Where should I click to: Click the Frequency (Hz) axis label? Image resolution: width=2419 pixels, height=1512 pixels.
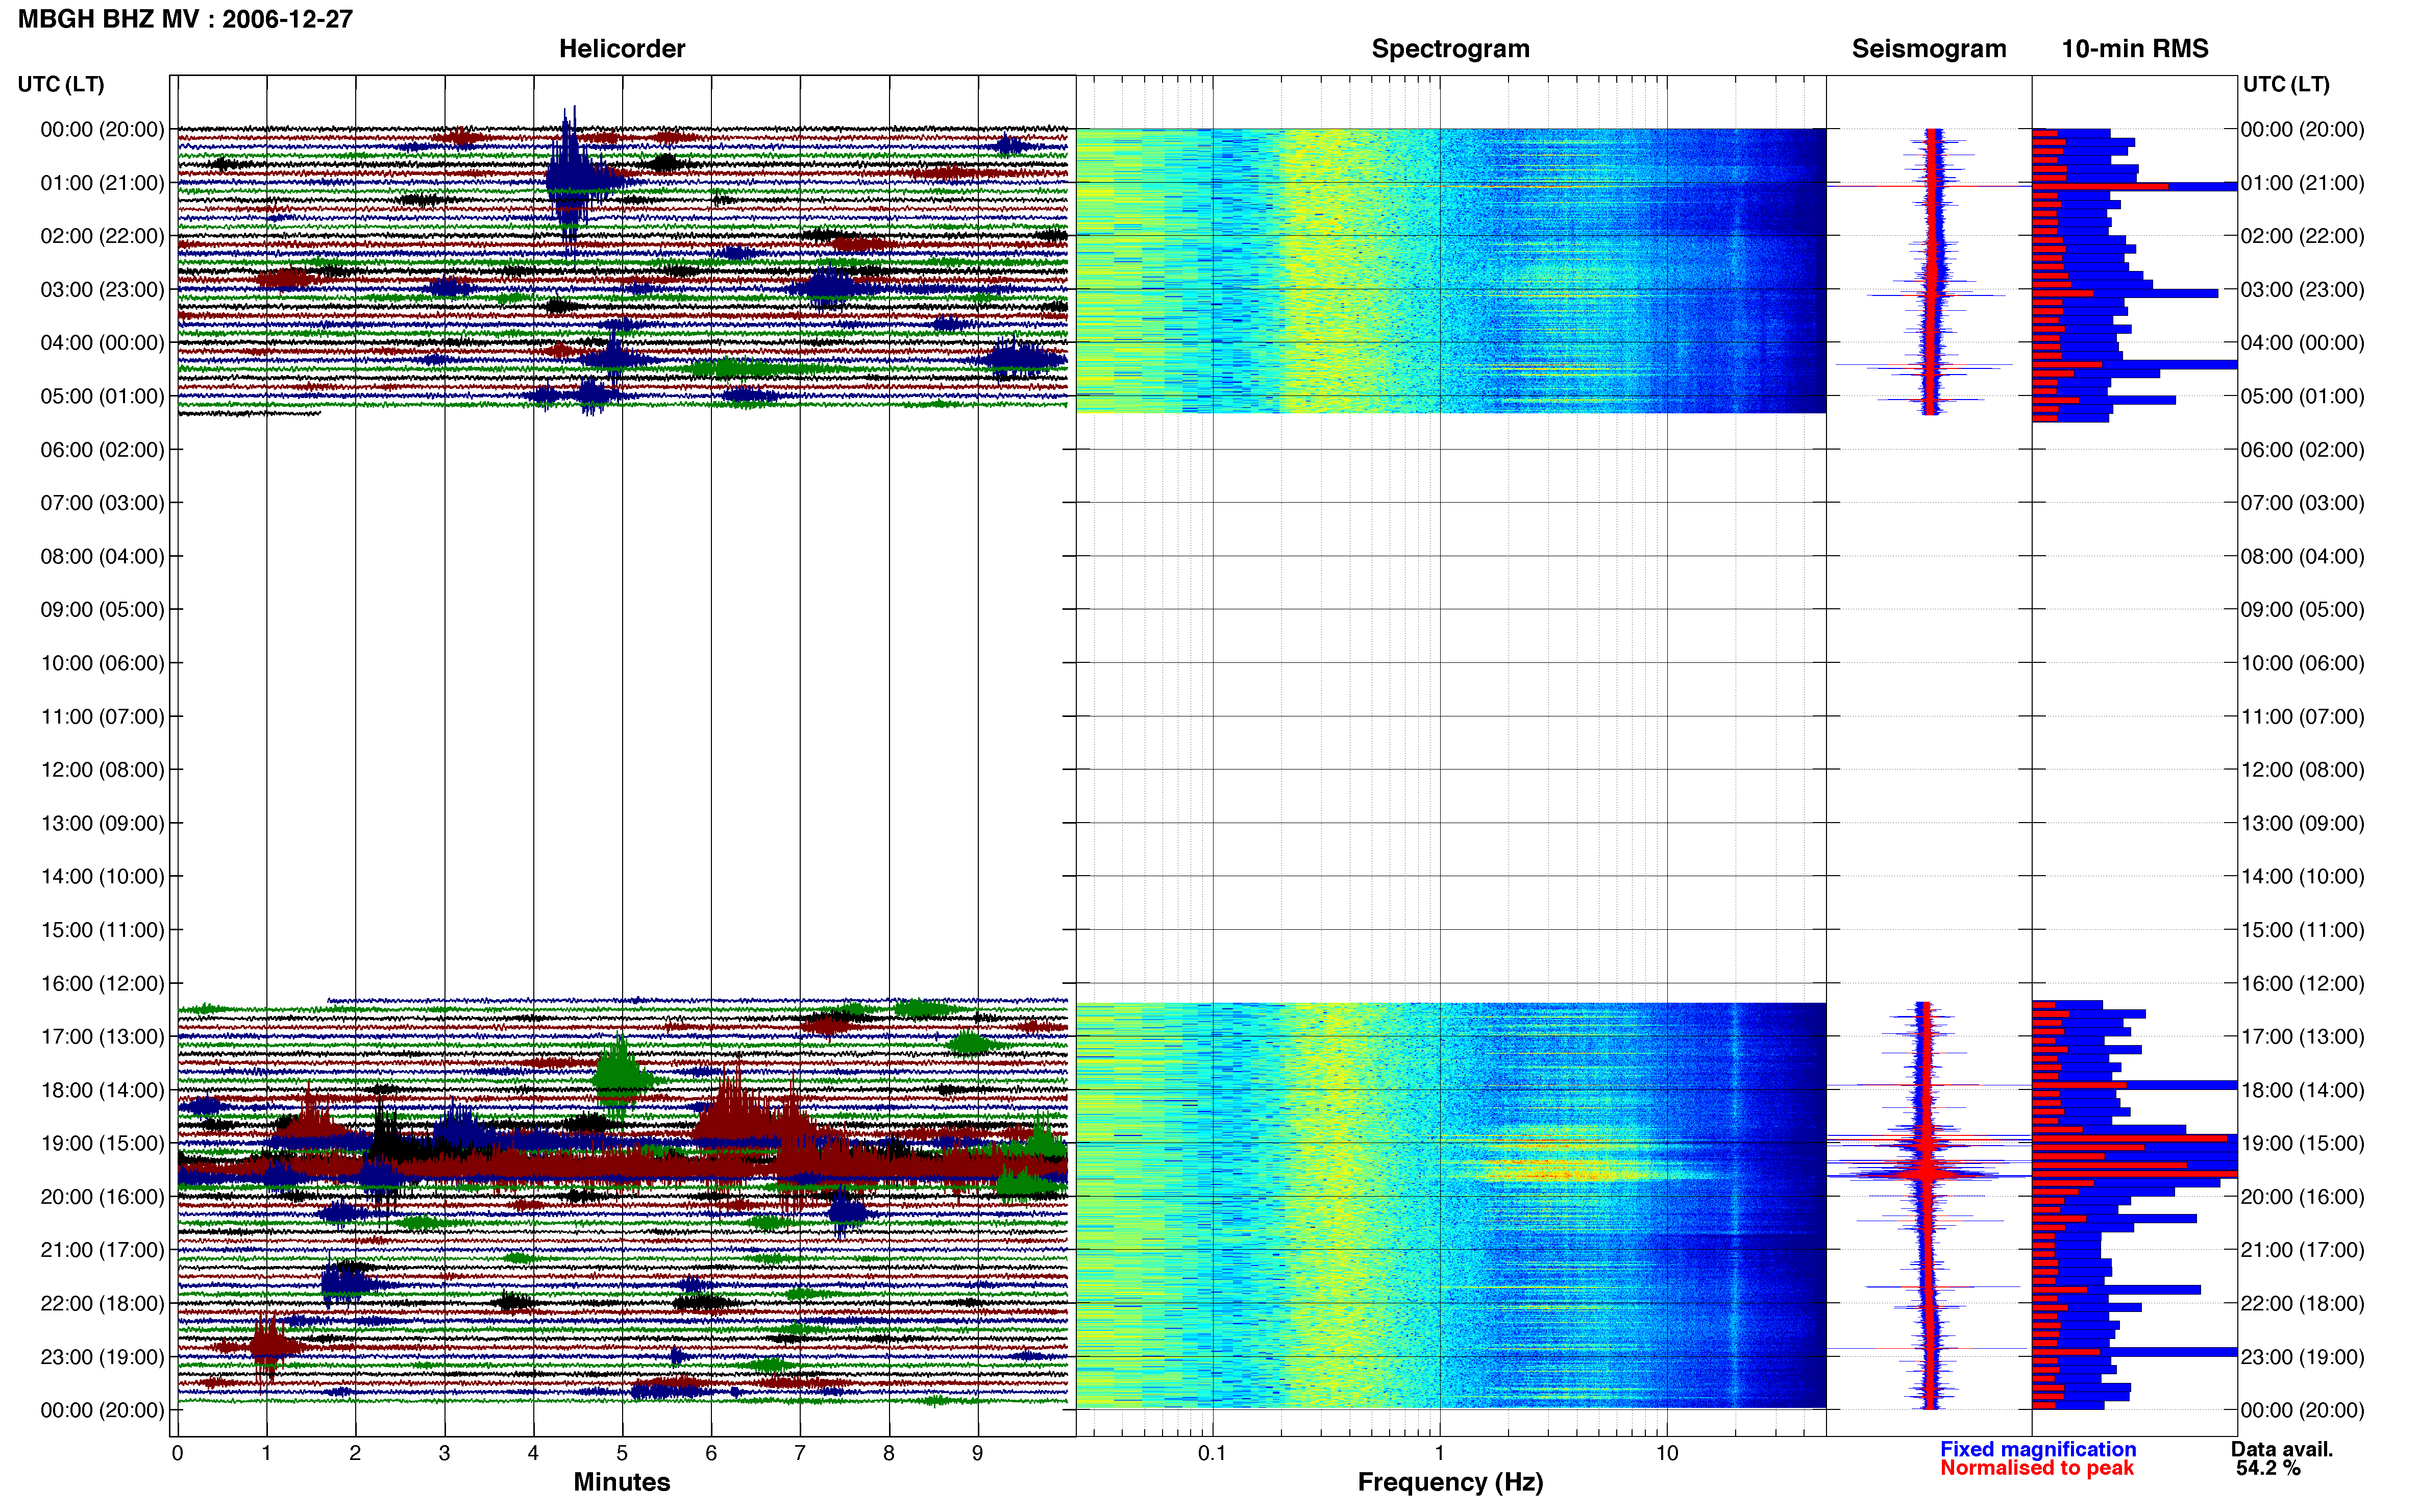click(1450, 1482)
